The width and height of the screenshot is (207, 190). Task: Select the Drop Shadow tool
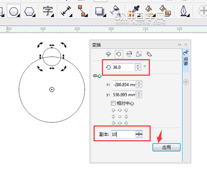pos(100,11)
